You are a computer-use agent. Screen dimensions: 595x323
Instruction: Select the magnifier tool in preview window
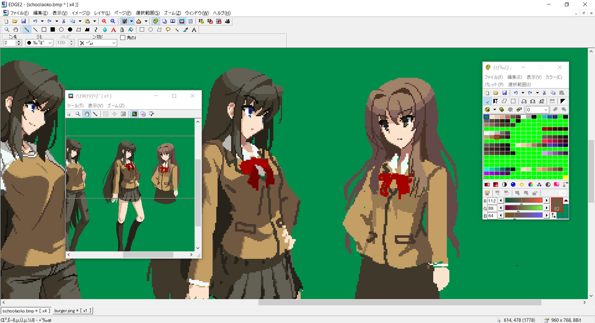[78, 114]
